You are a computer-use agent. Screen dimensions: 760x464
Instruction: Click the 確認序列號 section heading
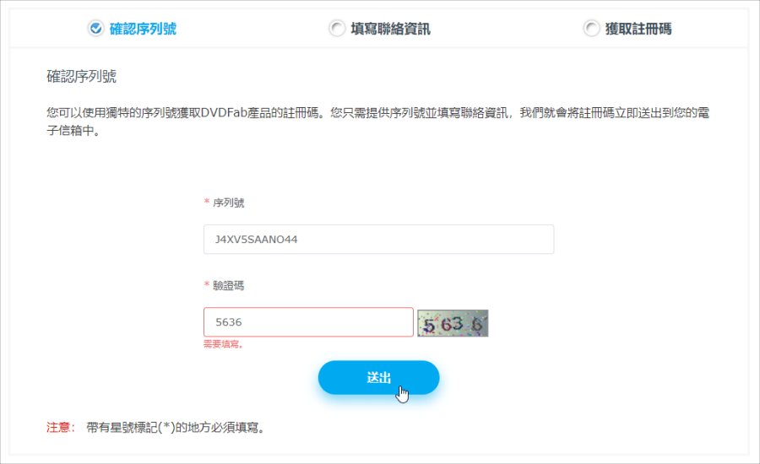point(81,77)
